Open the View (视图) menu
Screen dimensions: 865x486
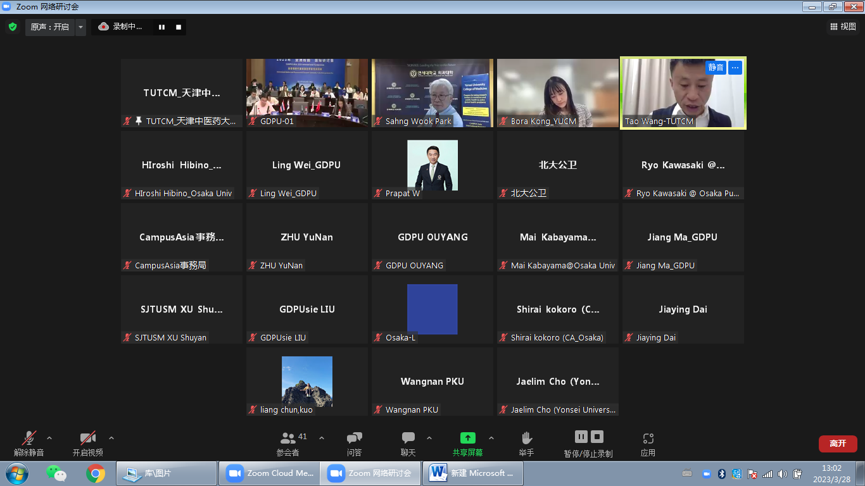pyautogui.click(x=843, y=27)
